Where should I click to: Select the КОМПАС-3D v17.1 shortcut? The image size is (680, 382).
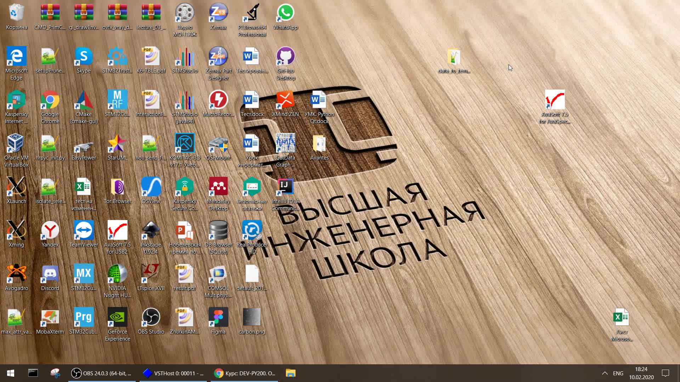point(185,151)
